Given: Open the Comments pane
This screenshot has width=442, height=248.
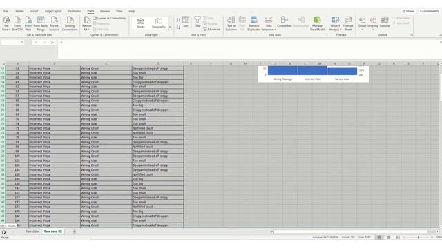Looking at the screenshot, I should coord(430,11).
